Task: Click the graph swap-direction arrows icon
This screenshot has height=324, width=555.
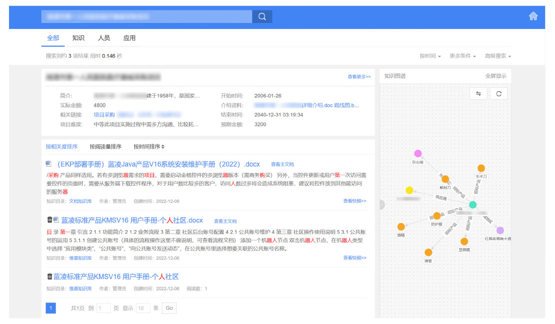Action: tap(478, 94)
